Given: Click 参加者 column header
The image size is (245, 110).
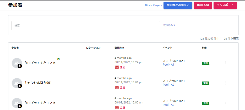Looking at the screenshot, I should tap(15, 48).
